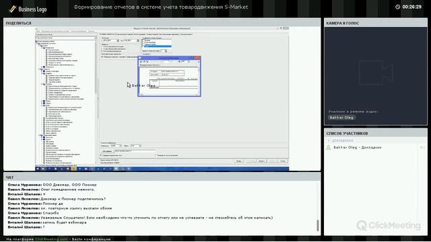Click the СПИСОК УЧАСТНИКОВ panel header
This screenshot has height=242, width=431.
tap(376, 133)
